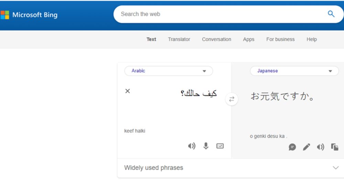This screenshot has width=344, height=193.
Task: Click the Japanese translated text お元気ですか
Action: [283, 96]
